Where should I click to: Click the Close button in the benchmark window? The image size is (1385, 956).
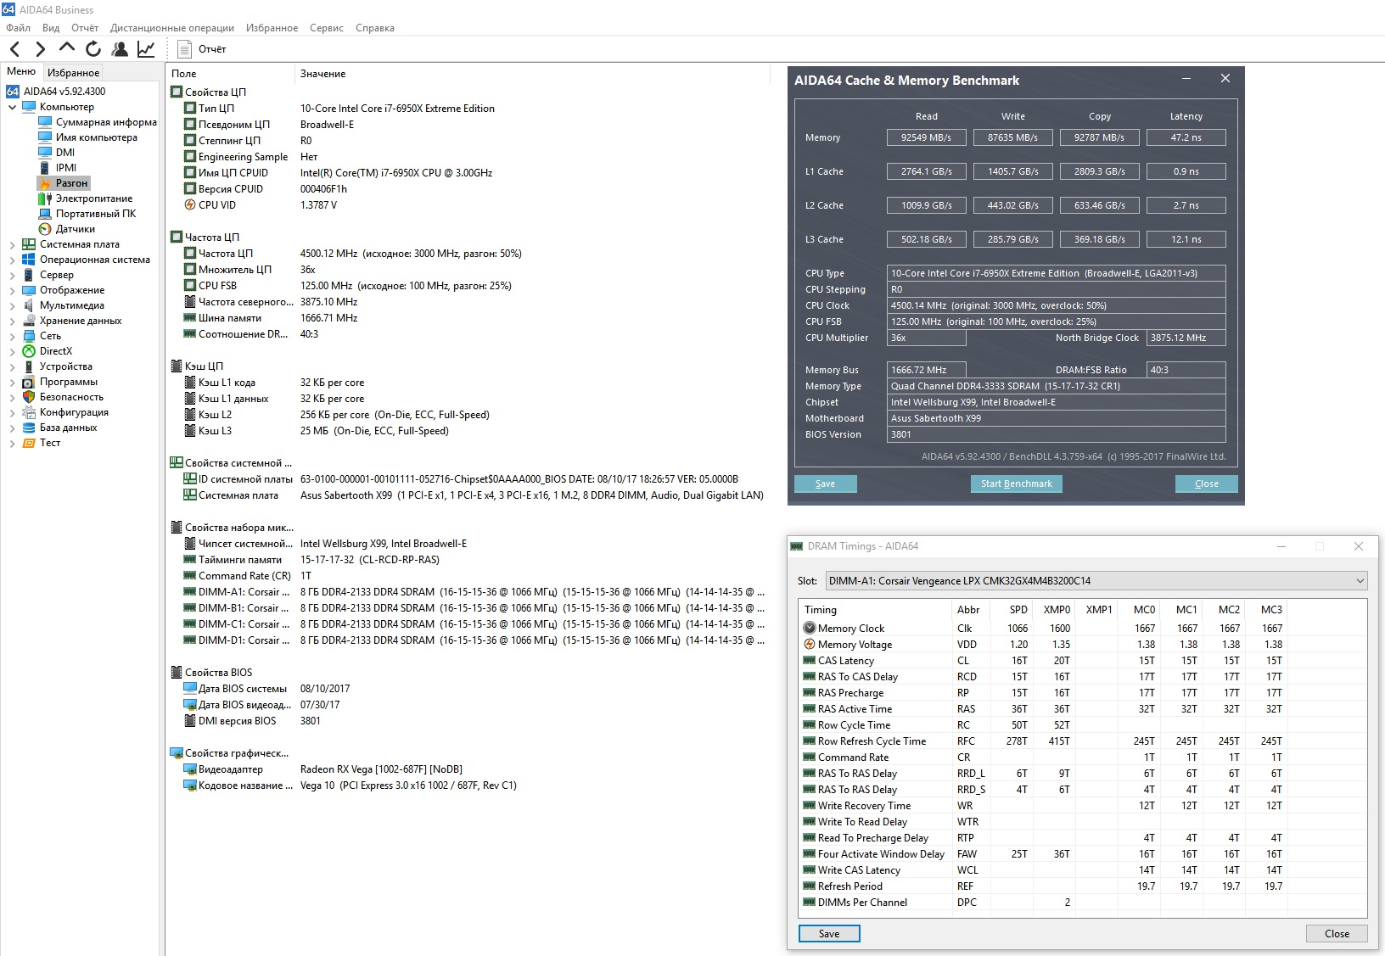pos(1206,484)
